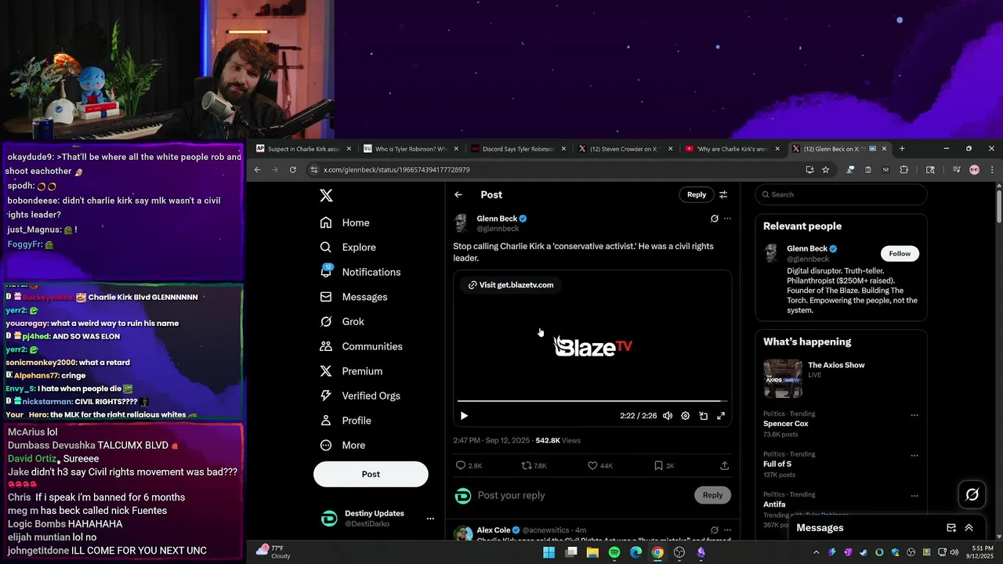Visit get.blazetv.com link

[511, 285]
